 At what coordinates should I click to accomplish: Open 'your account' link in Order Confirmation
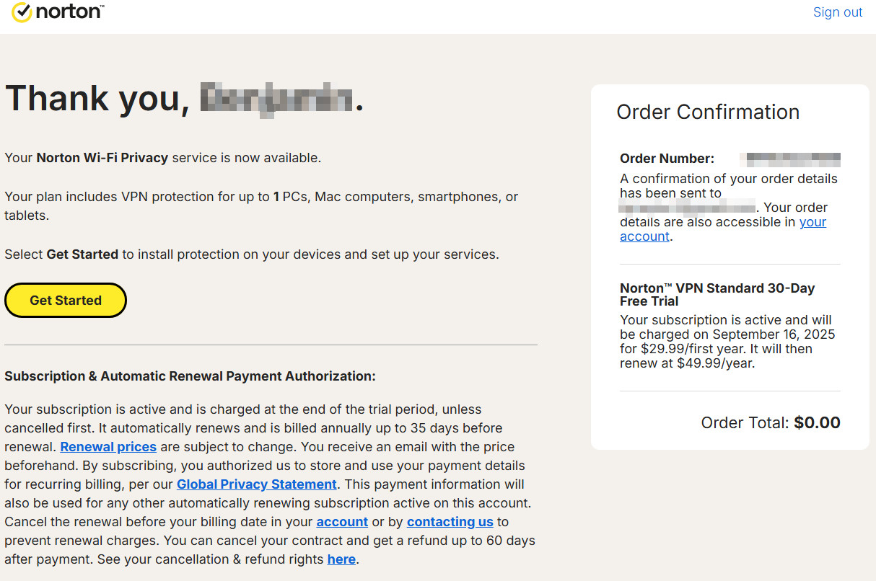pyautogui.click(x=813, y=222)
